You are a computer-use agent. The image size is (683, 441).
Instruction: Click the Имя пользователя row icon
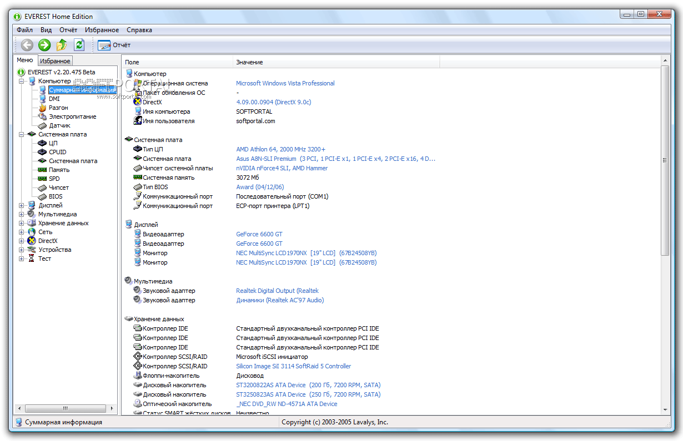138,121
